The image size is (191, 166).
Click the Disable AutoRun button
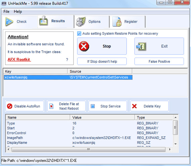pos(25,106)
